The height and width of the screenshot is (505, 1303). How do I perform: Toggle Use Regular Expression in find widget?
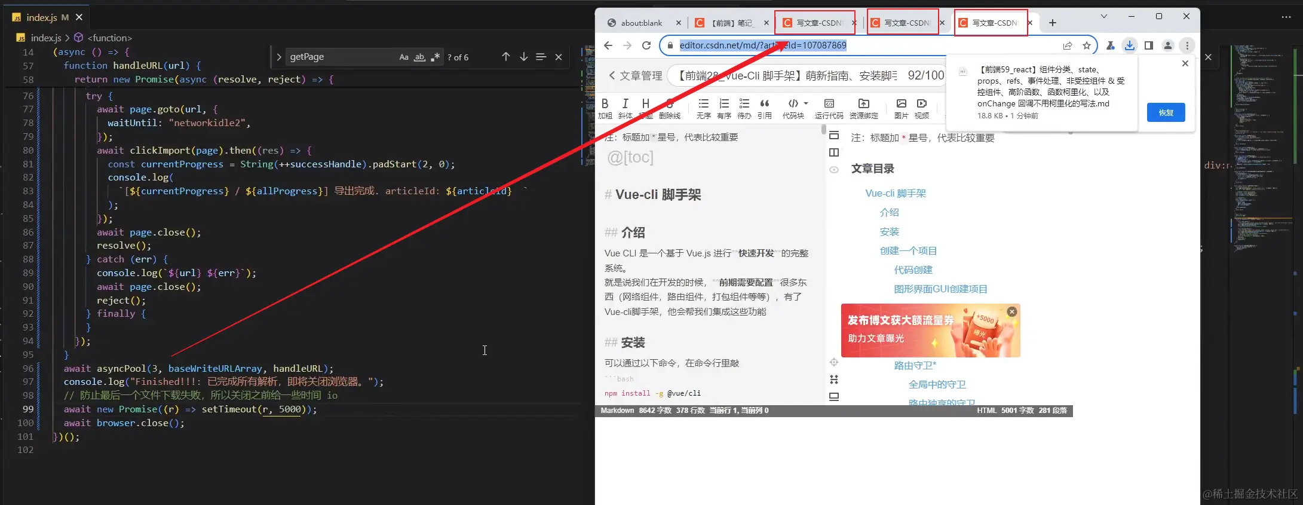436,57
